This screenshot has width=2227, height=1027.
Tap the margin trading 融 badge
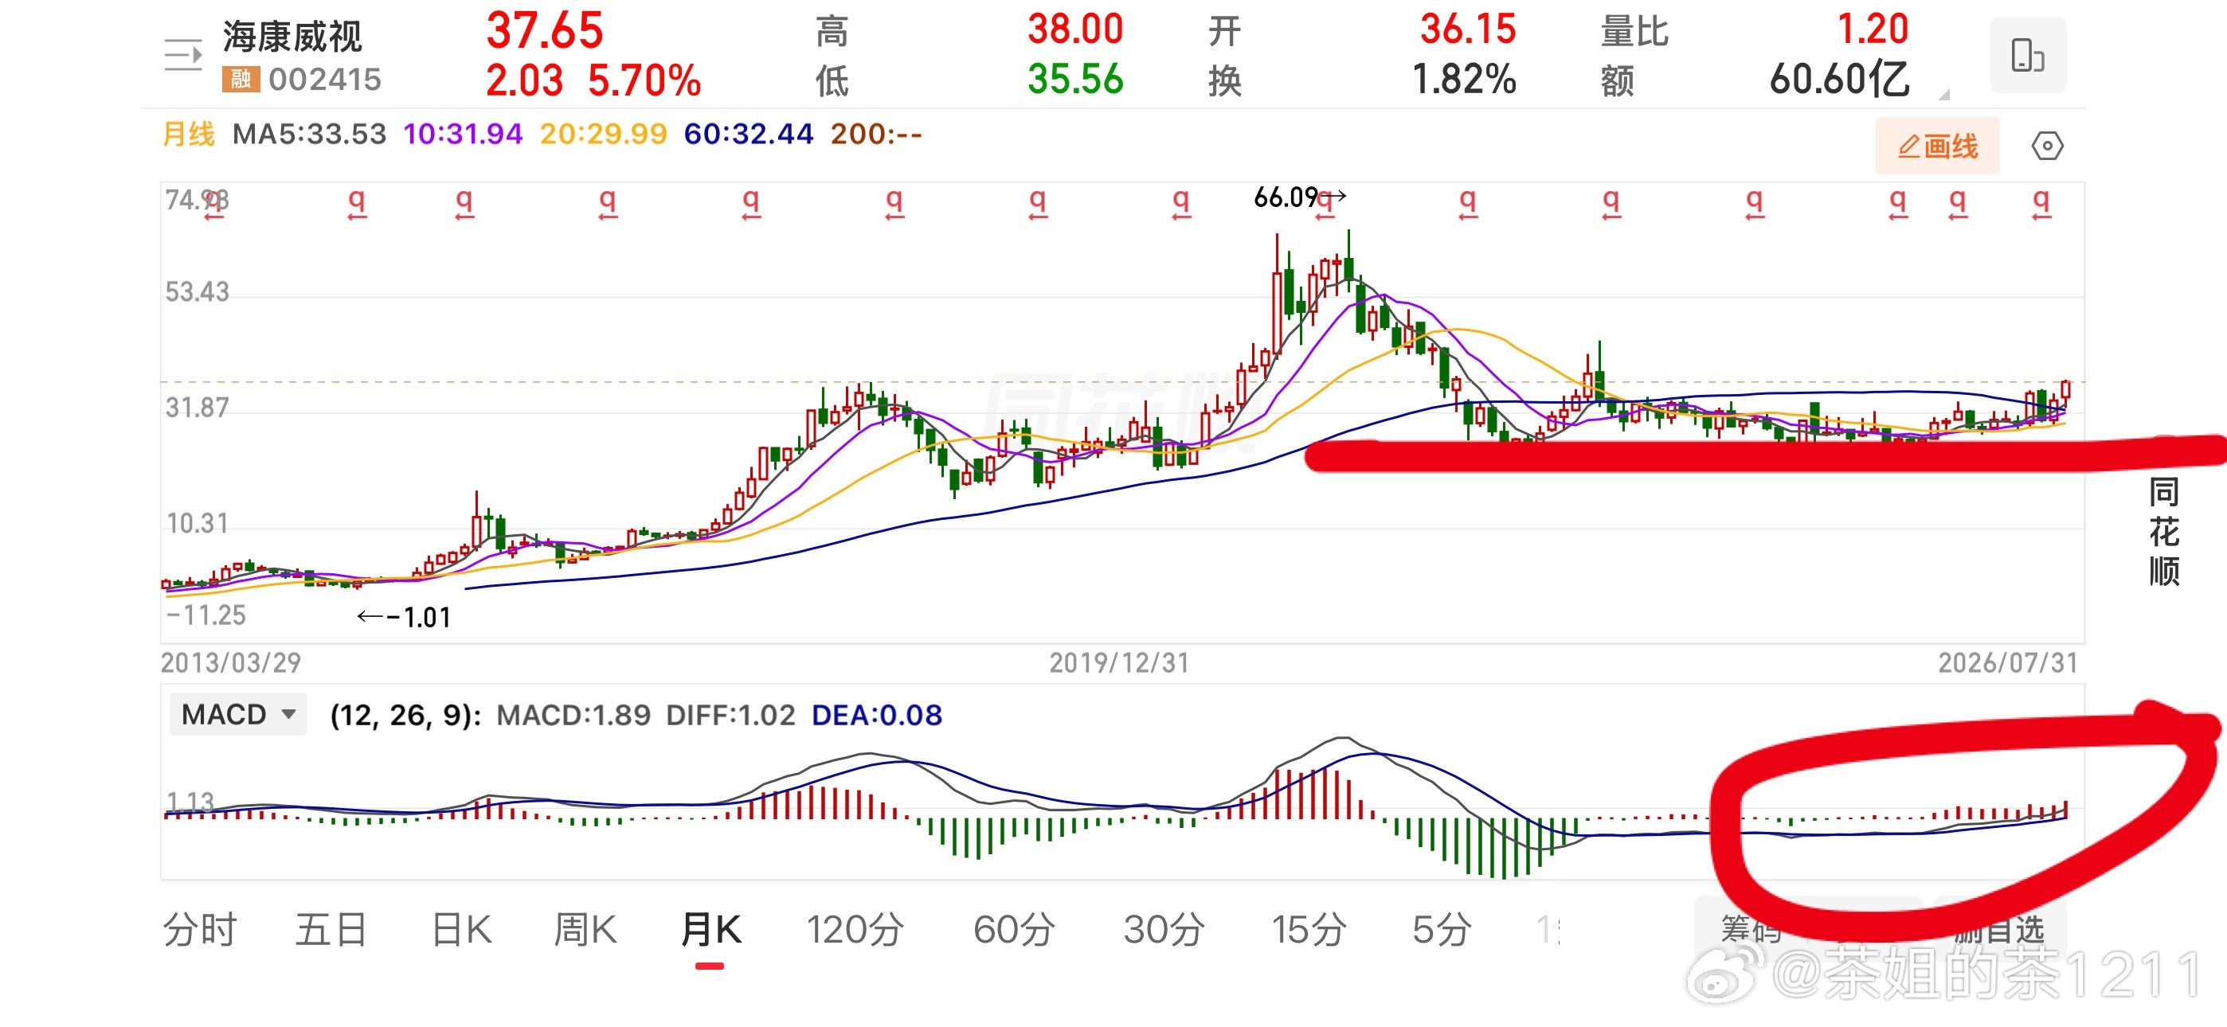coord(241,80)
